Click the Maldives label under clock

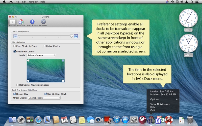188,55
